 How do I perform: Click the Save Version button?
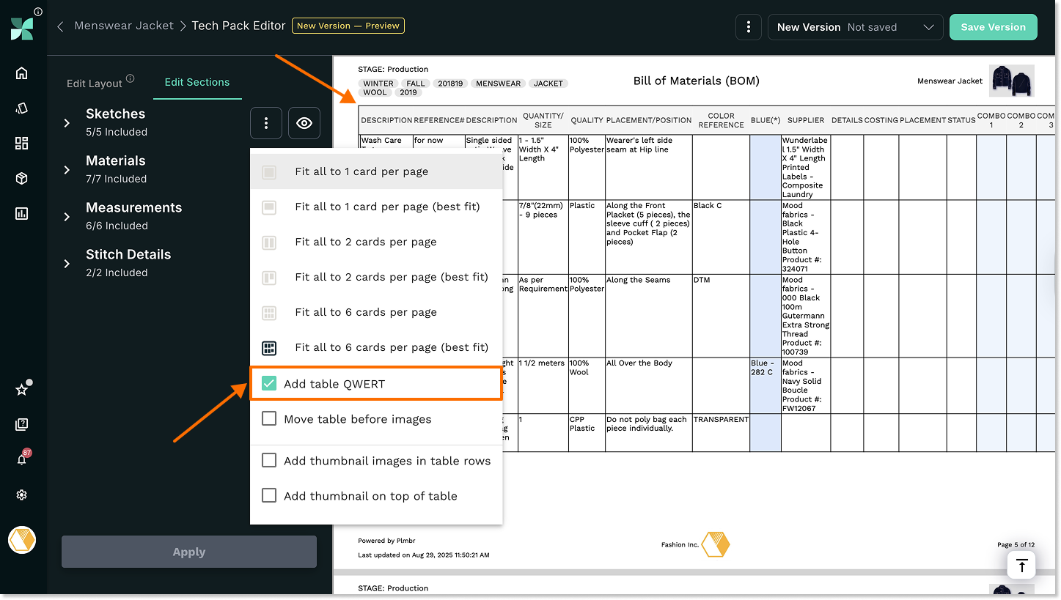coord(993,27)
